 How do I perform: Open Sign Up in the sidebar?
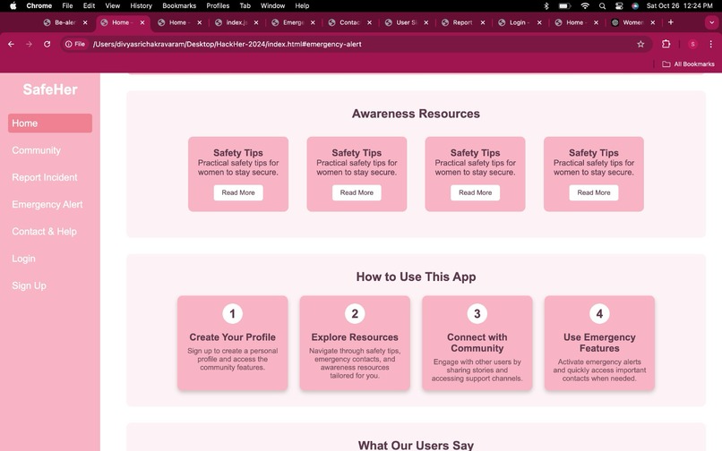[x=29, y=285]
